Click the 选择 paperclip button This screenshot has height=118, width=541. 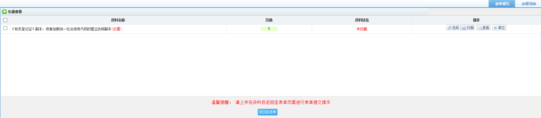click(453, 28)
